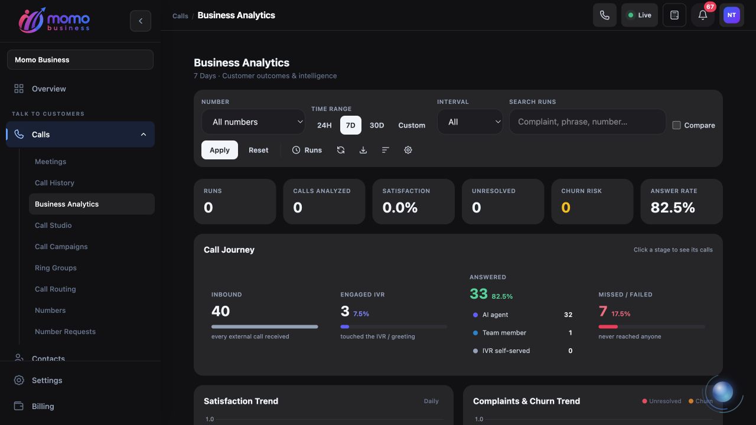Open Billing in the sidebar
The height and width of the screenshot is (425, 756).
click(x=80, y=406)
